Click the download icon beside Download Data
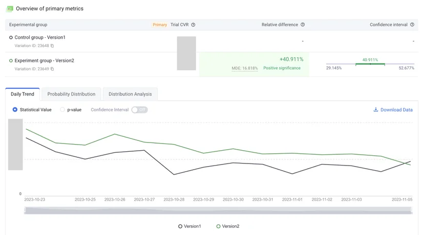424x235 pixels. click(x=375, y=109)
